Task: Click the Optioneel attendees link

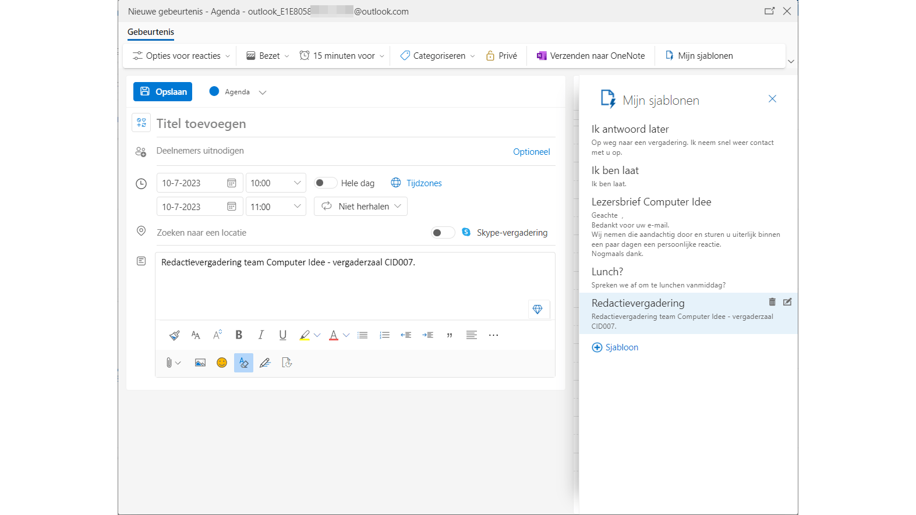Action: [x=532, y=152]
